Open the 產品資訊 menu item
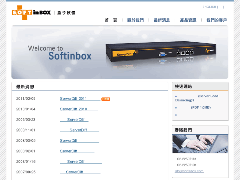The height and width of the screenshot is (180, 240). pyautogui.click(x=188, y=20)
